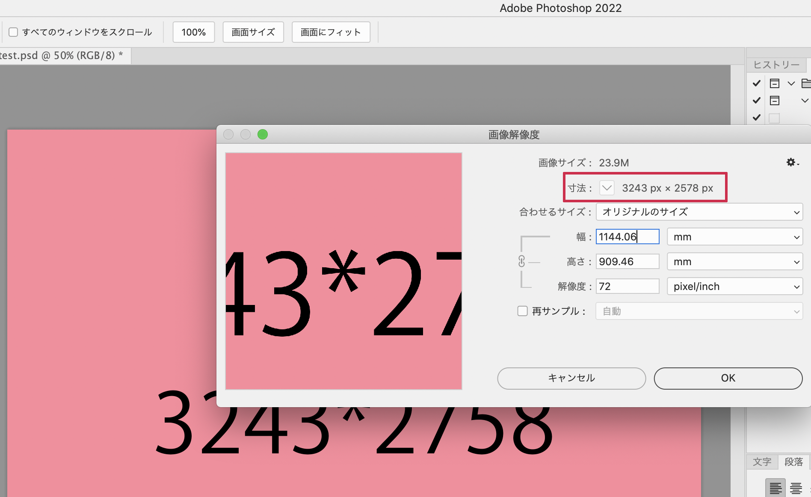Click the preview thumbnail in the 画像解像度 dialog
The image size is (811, 497).
point(343,271)
